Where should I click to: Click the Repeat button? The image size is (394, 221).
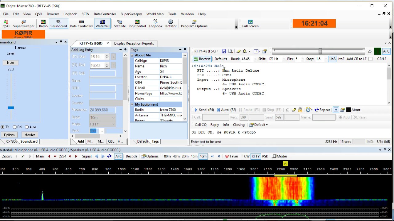tap(322, 110)
